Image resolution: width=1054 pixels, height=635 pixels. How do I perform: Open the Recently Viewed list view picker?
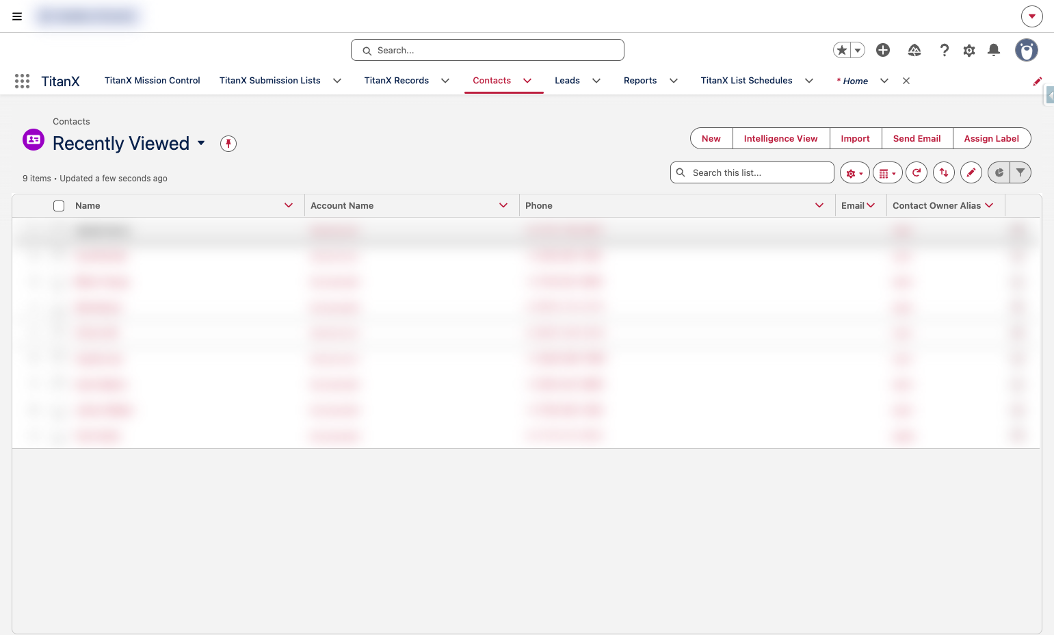click(201, 143)
